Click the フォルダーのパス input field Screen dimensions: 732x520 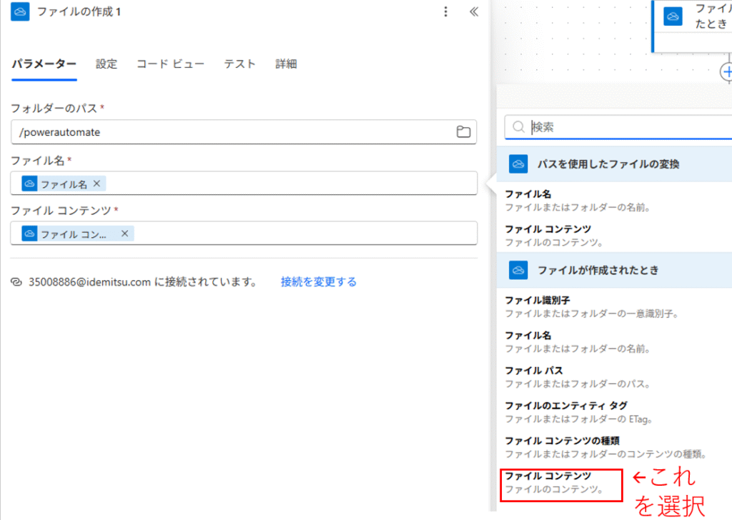[x=229, y=131]
